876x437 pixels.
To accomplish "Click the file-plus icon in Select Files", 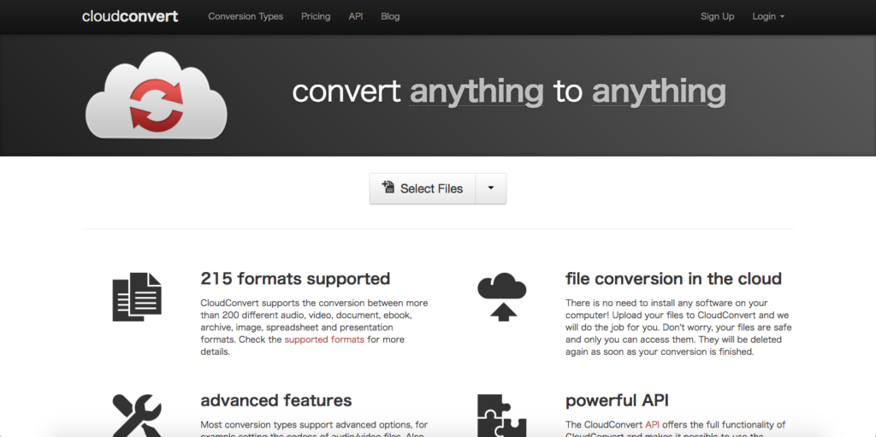I will pyautogui.click(x=388, y=187).
